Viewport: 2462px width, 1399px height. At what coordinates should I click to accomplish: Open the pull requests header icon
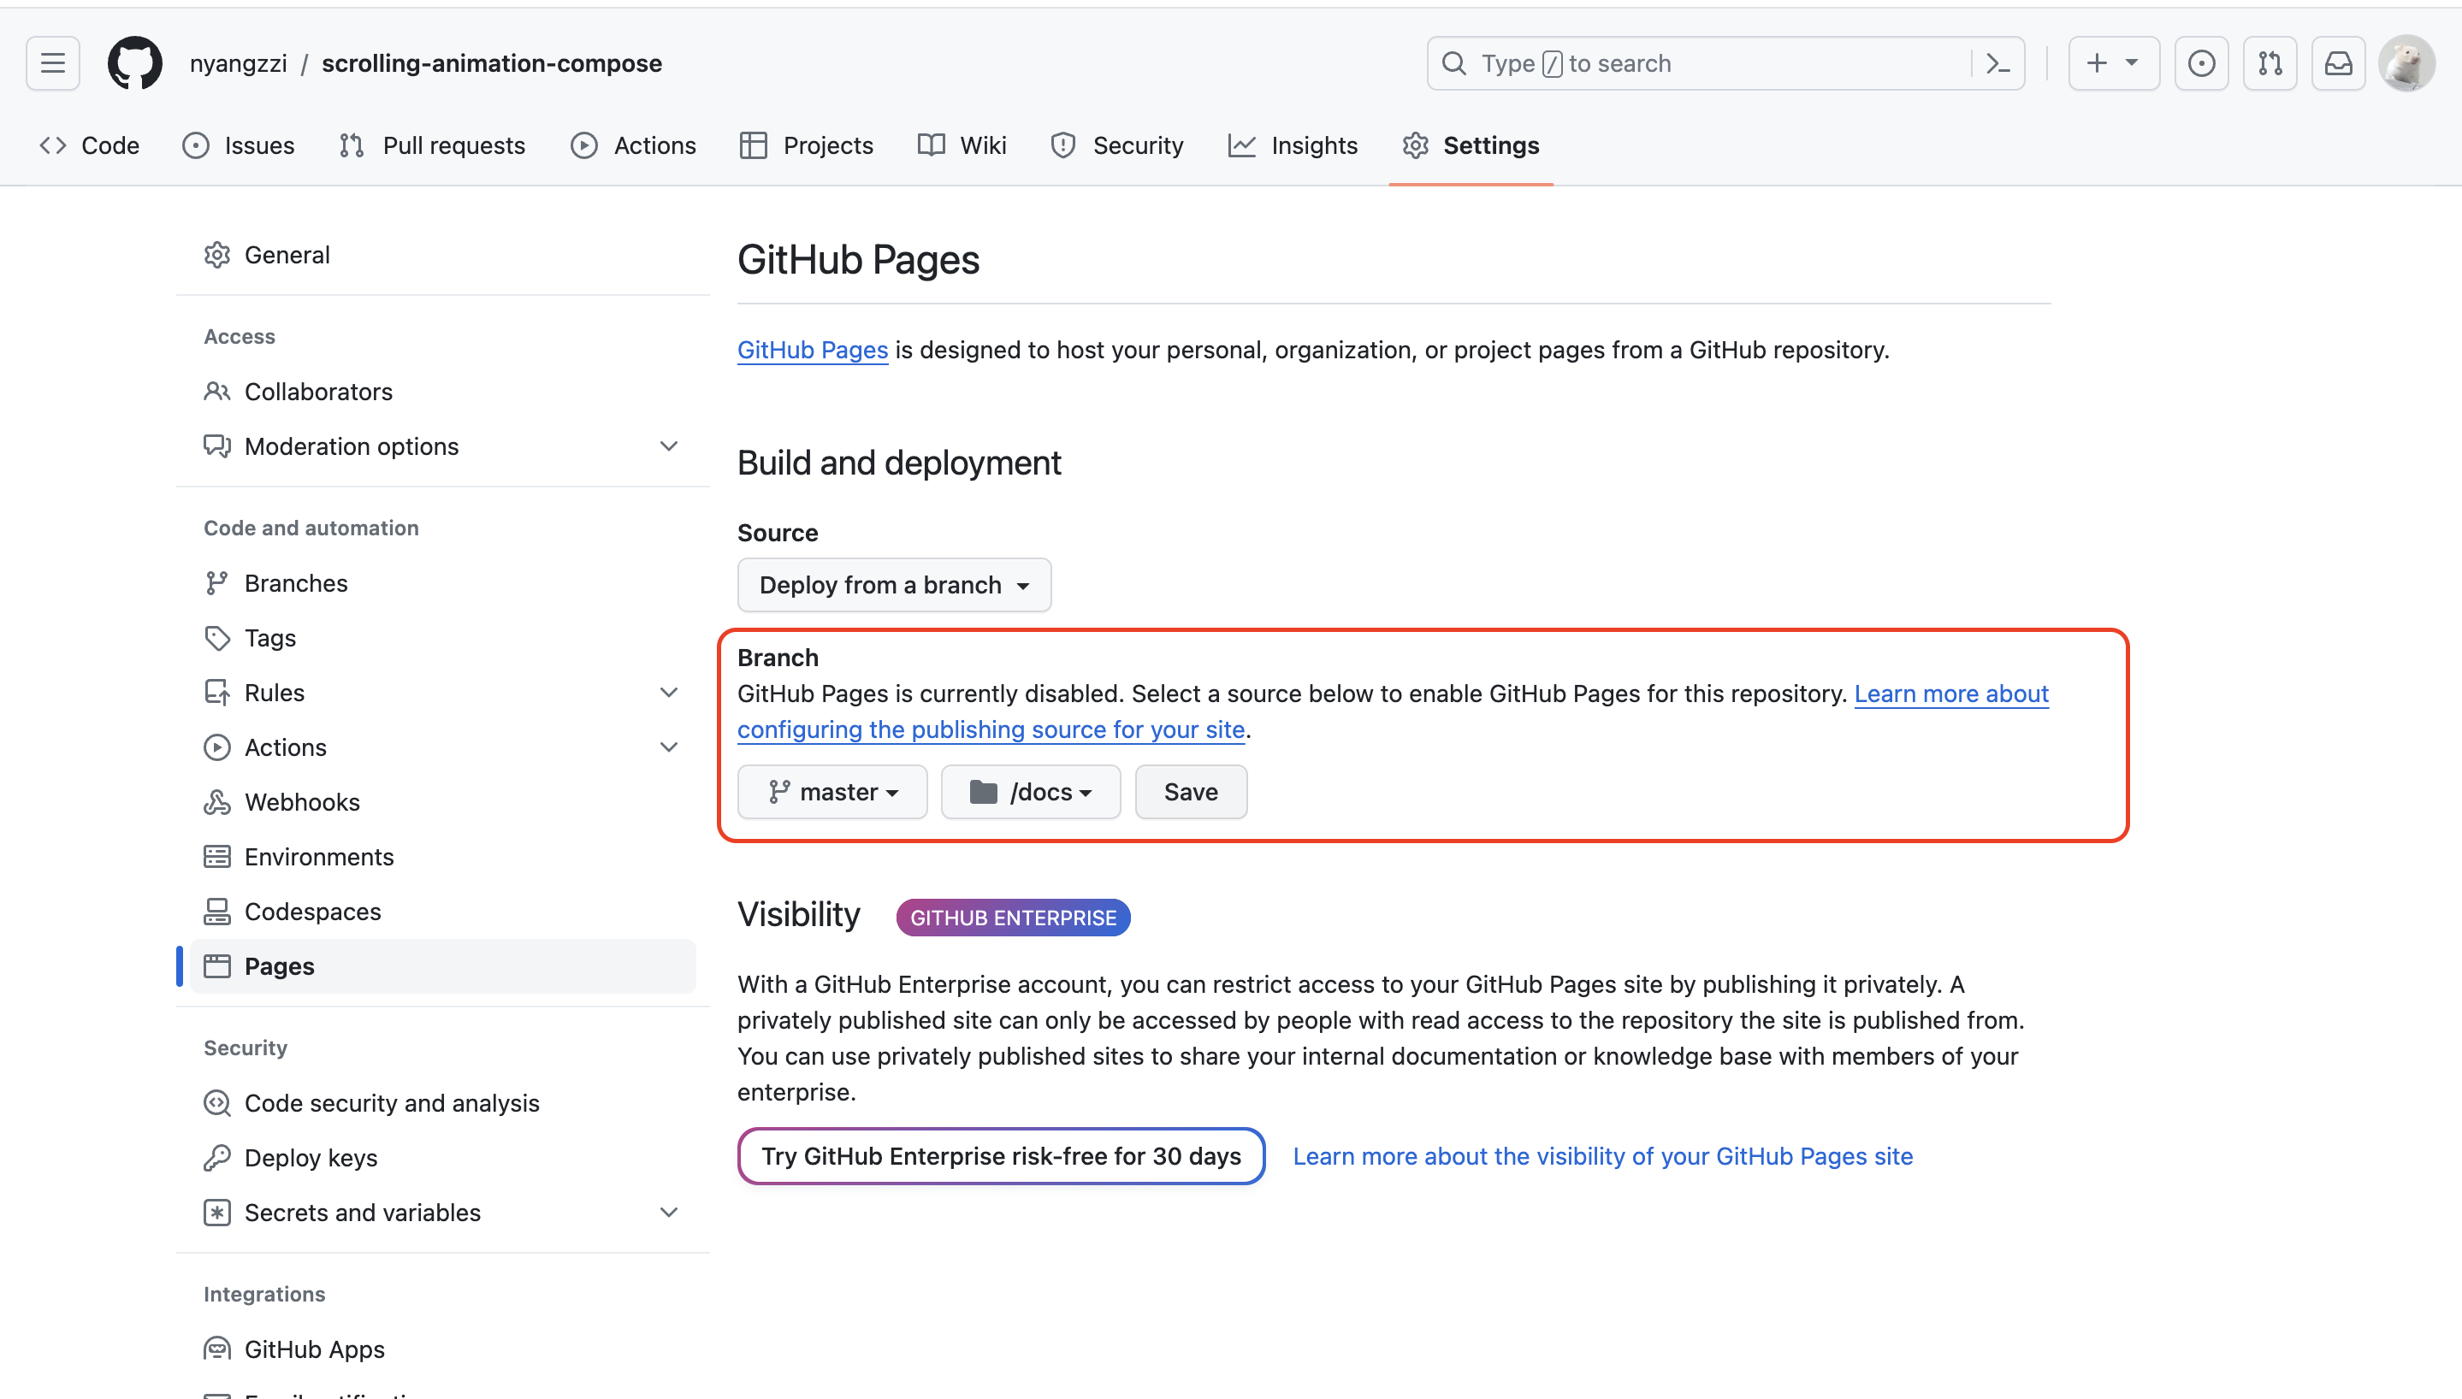pos(2269,63)
